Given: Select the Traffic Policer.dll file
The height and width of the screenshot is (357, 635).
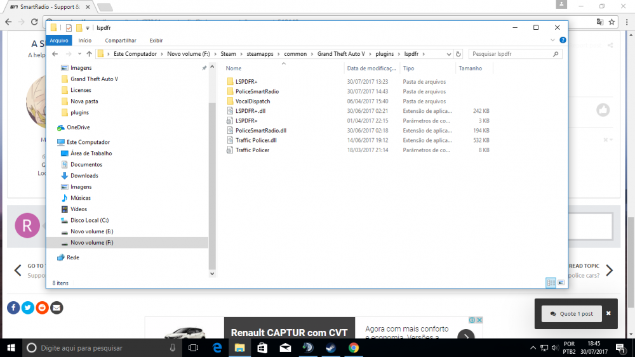Looking at the screenshot, I should [x=256, y=140].
